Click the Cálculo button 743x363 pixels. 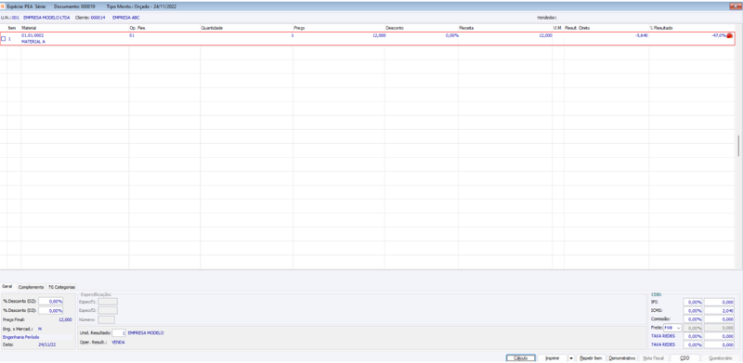(521, 358)
